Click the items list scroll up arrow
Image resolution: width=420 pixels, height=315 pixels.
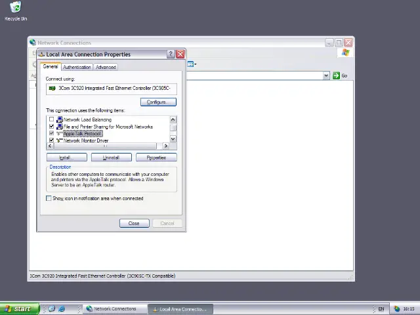pyautogui.click(x=173, y=119)
